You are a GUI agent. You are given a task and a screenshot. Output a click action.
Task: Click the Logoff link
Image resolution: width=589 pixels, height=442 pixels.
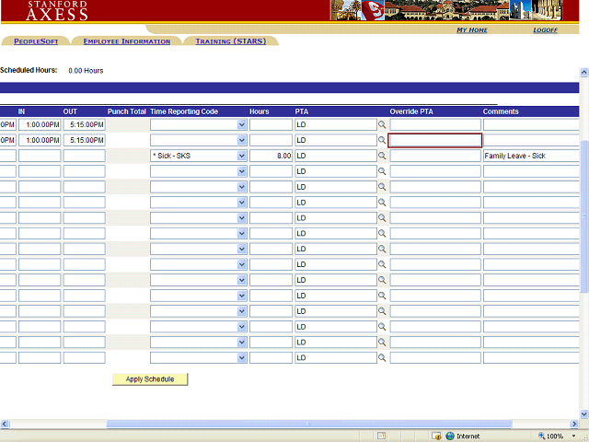545,30
